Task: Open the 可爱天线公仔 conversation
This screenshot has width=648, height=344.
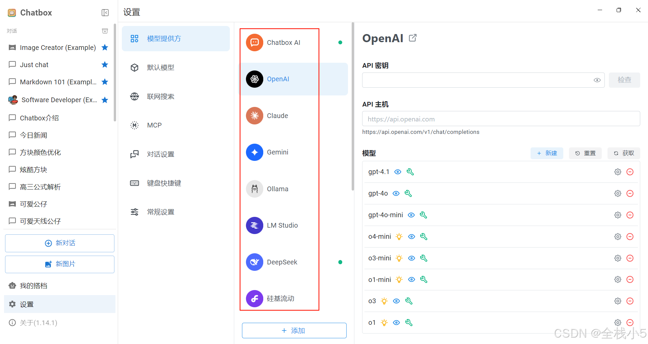Action: point(59,221)
